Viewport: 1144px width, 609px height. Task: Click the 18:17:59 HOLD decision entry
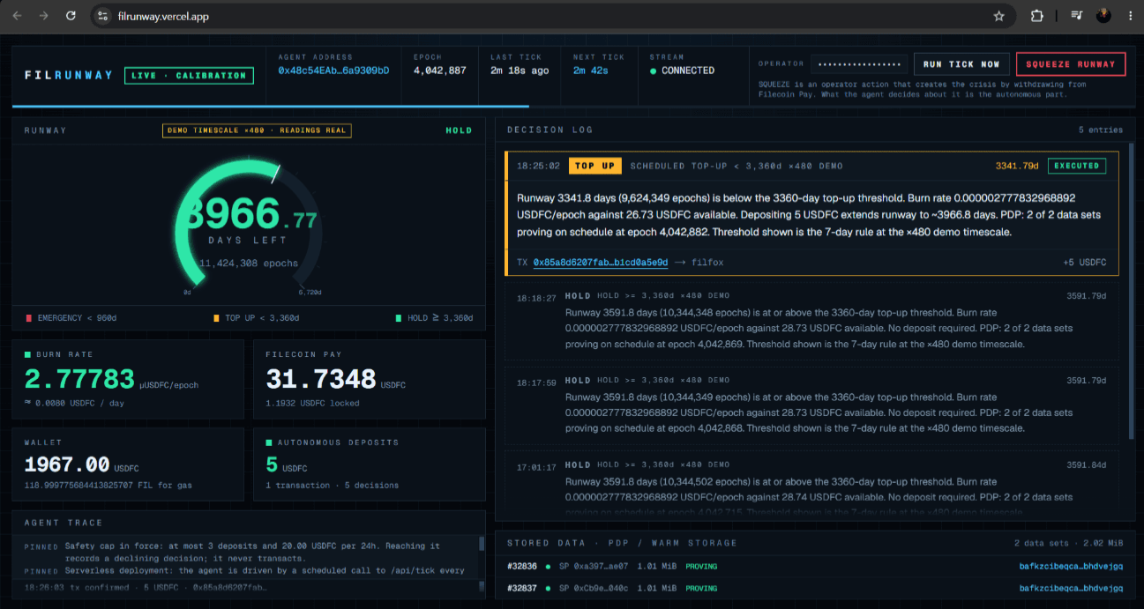(811, 405)
